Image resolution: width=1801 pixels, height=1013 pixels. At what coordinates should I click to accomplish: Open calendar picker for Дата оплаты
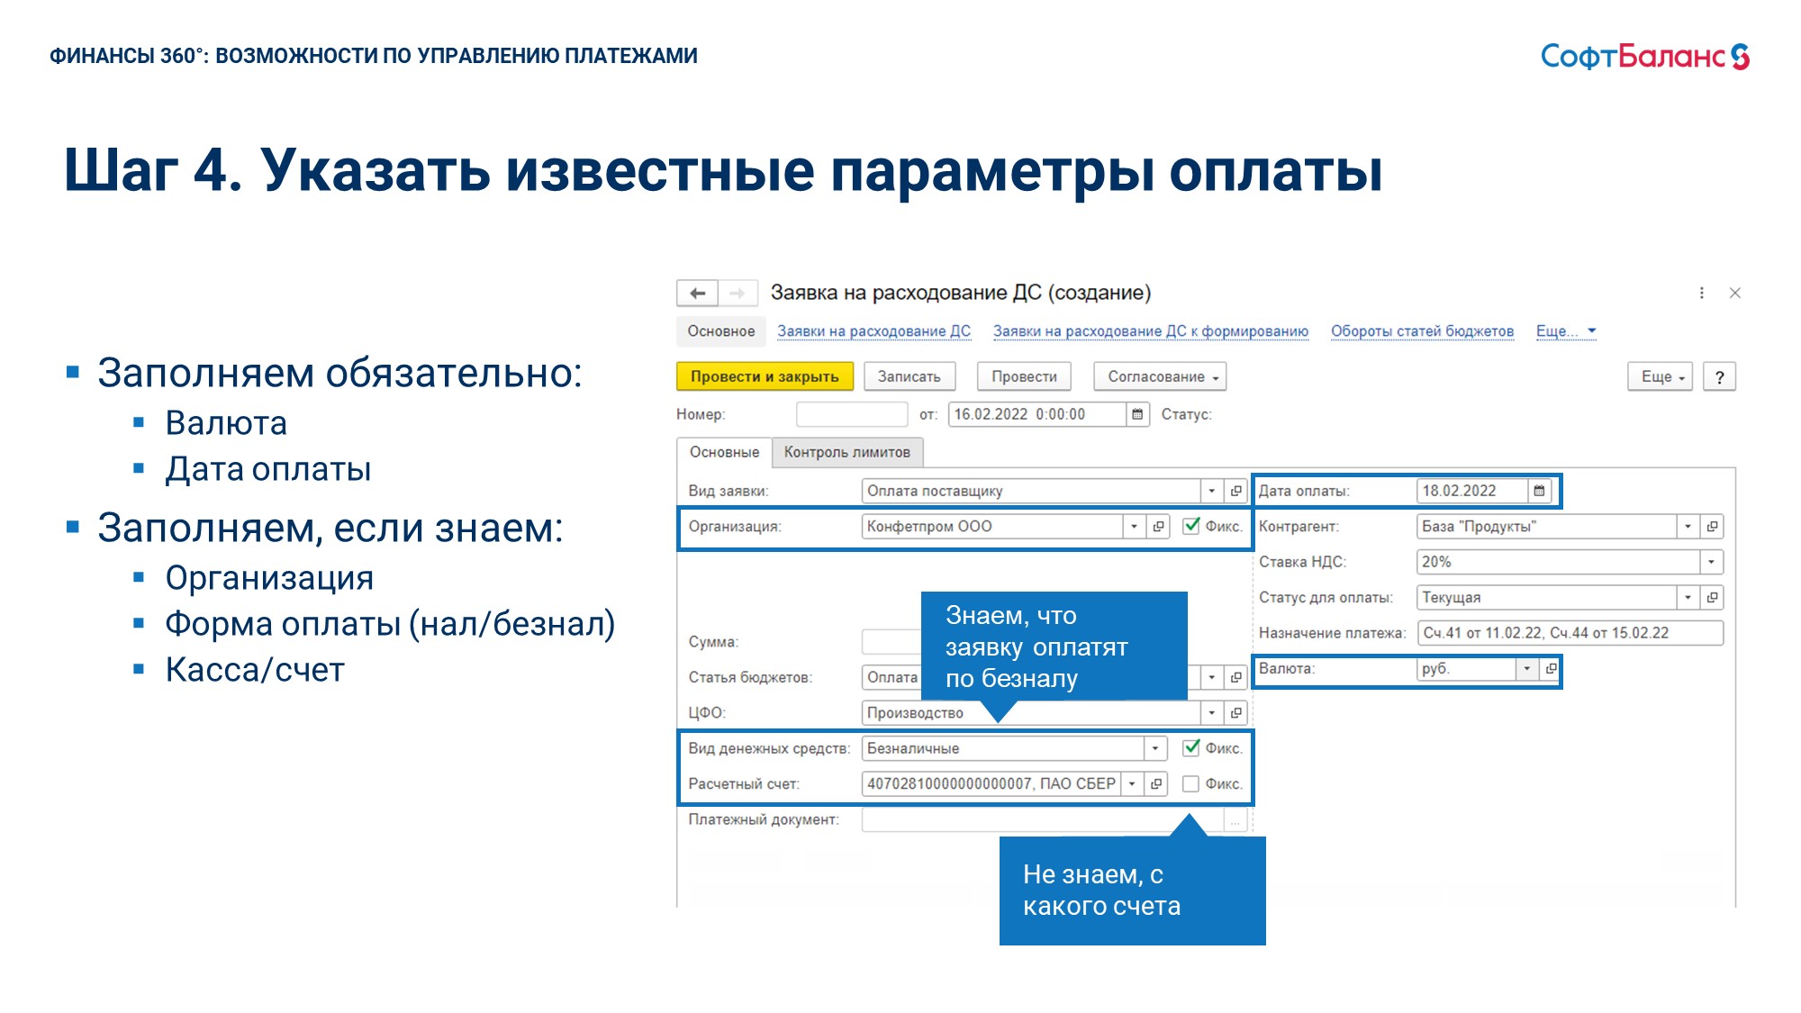1539,491
